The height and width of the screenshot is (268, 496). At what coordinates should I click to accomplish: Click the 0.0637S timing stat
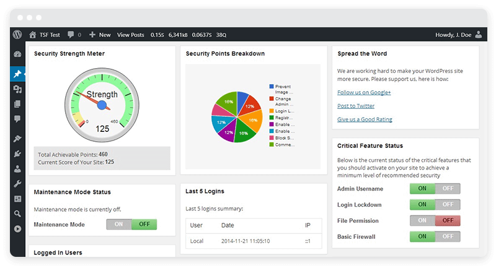(x=202, y=35)
